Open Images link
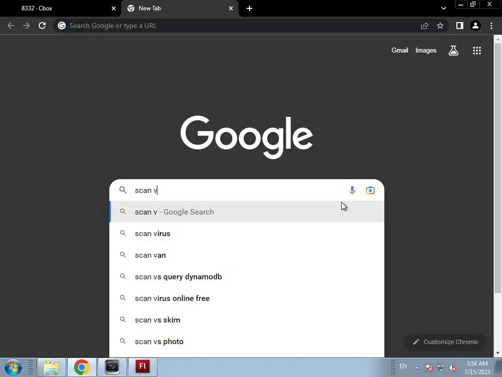 pos(426,51)
